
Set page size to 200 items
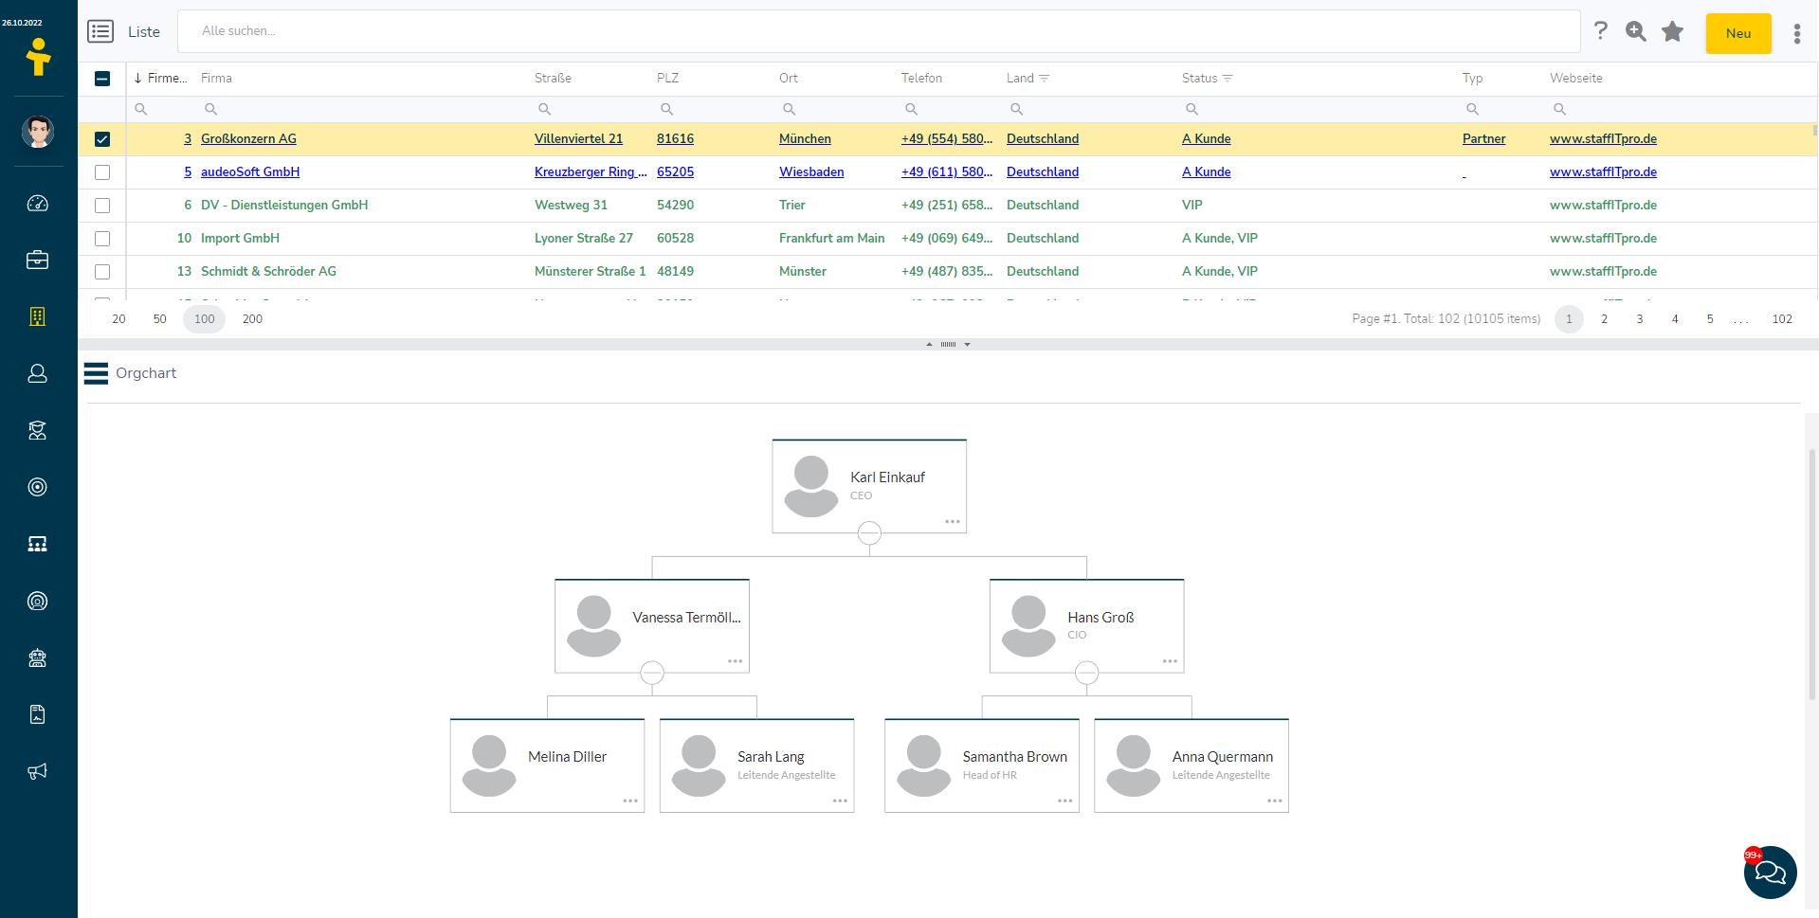252,319
